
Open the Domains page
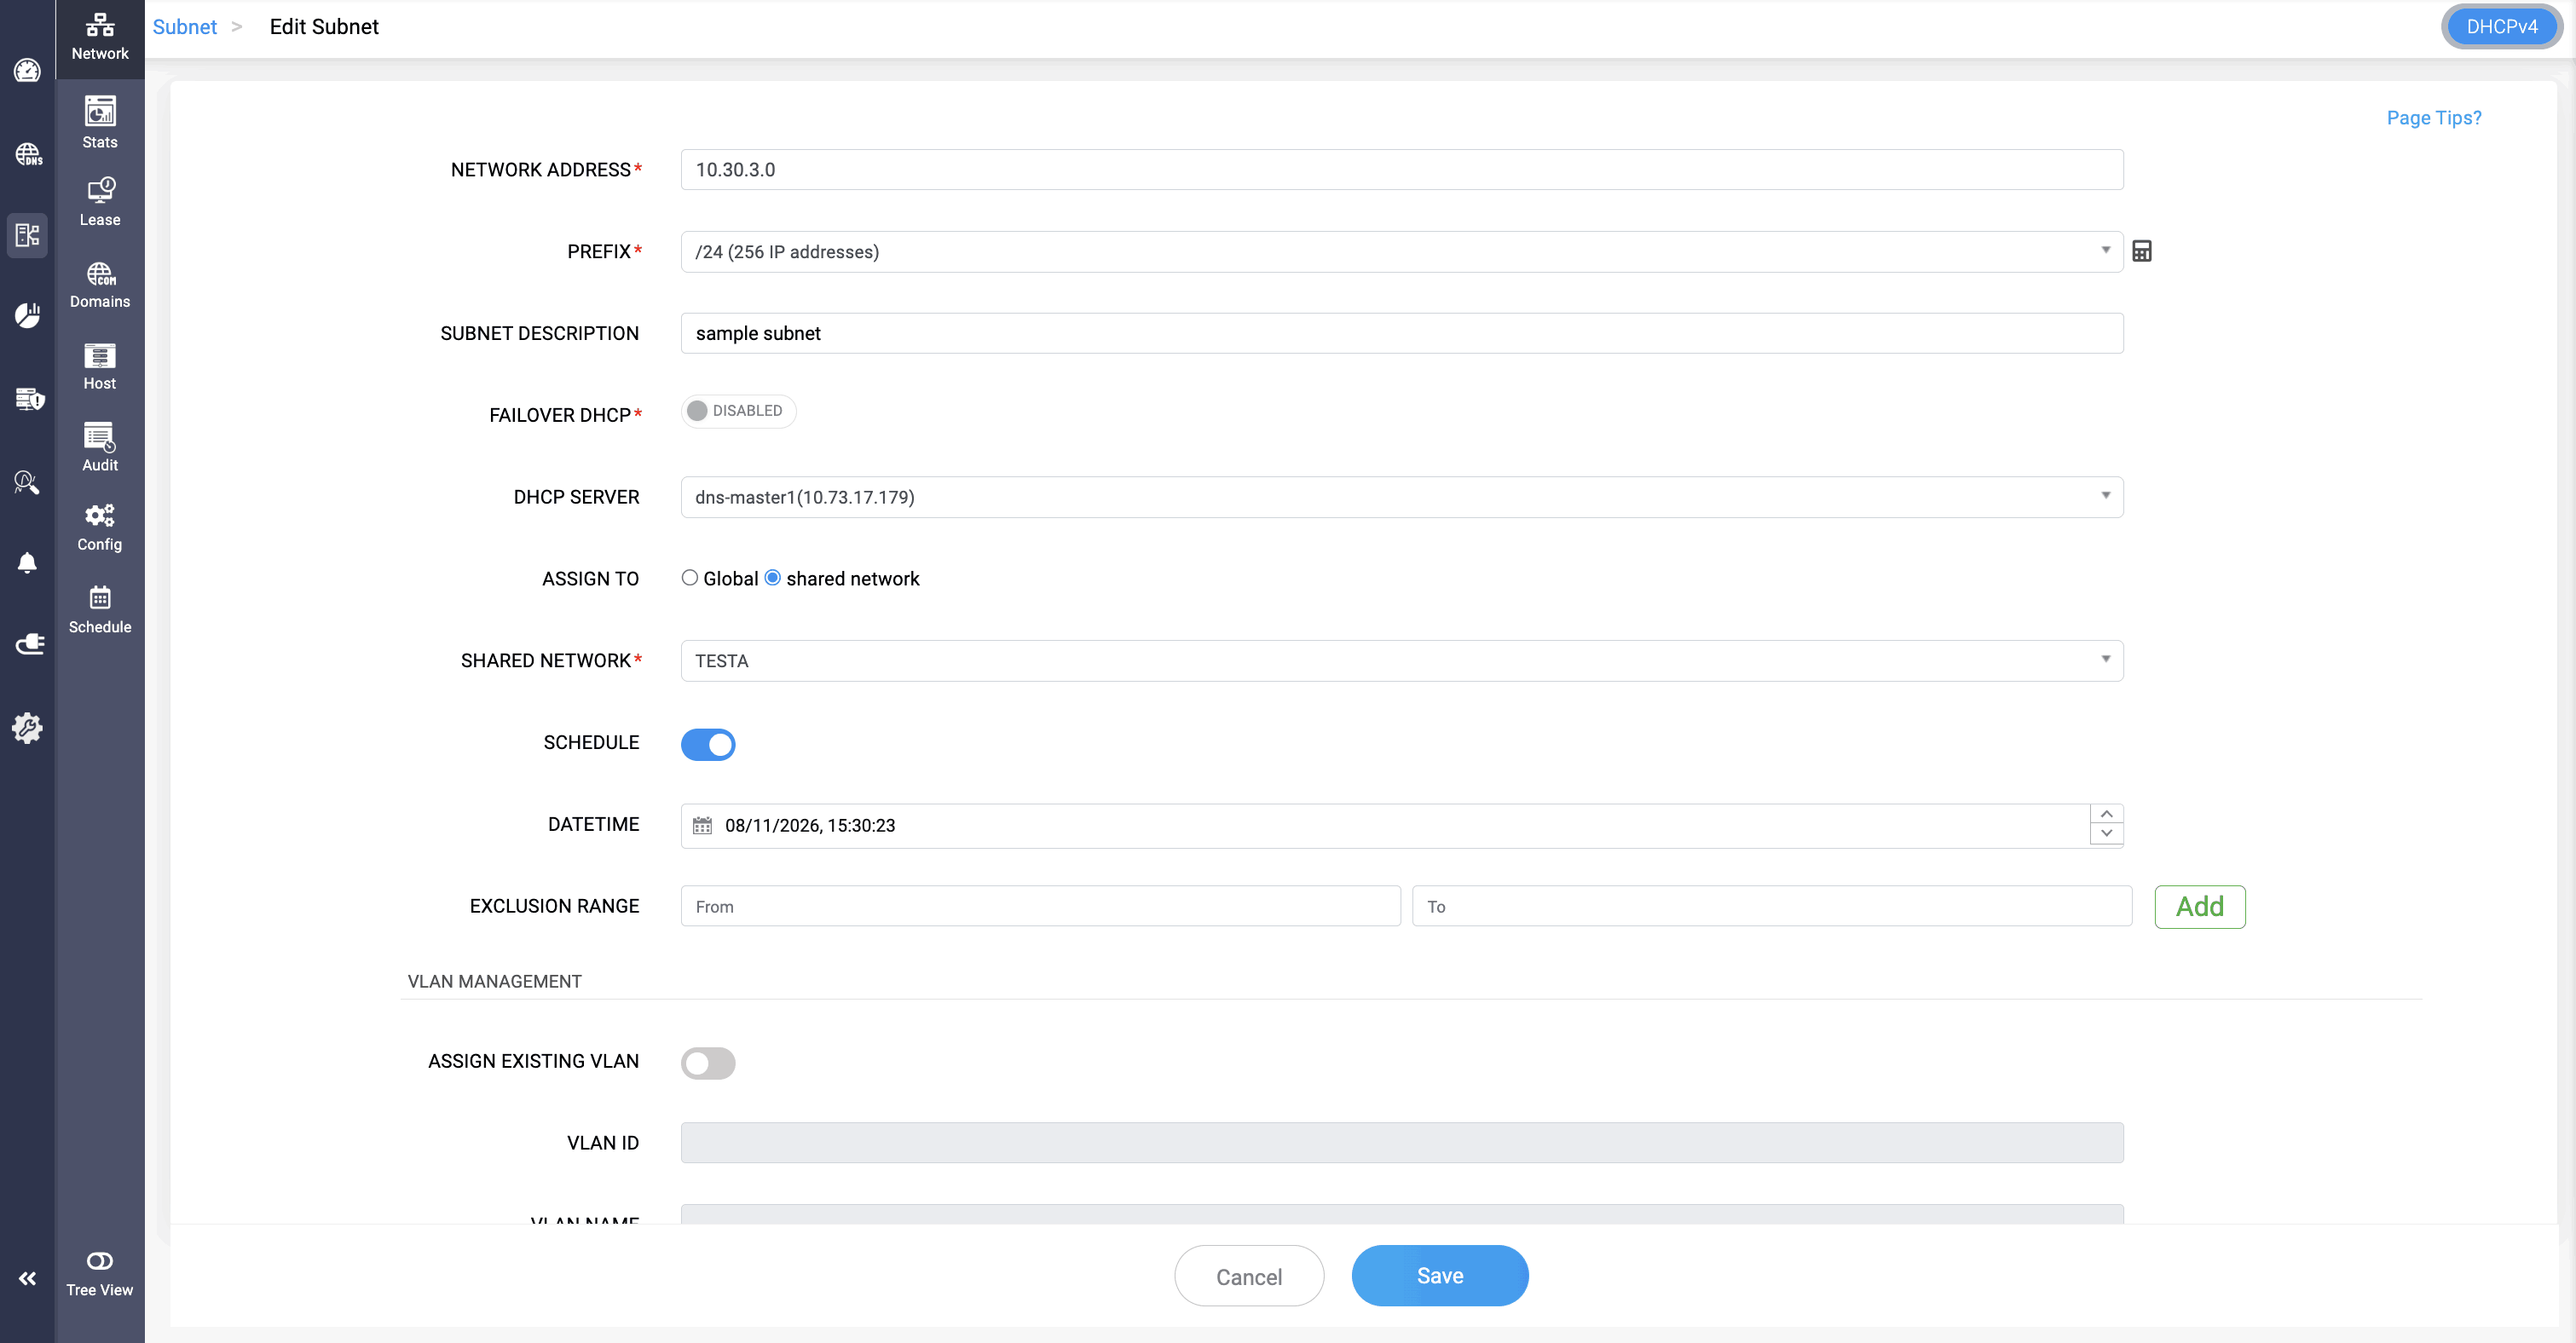click(100, 285)
